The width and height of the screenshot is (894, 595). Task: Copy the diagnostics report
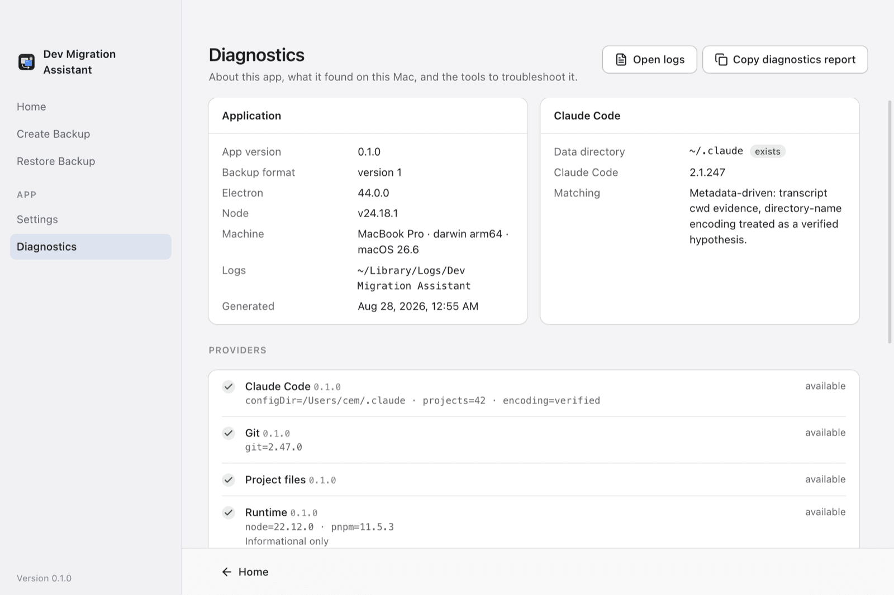pyautogui.click(x=785, y=60)
